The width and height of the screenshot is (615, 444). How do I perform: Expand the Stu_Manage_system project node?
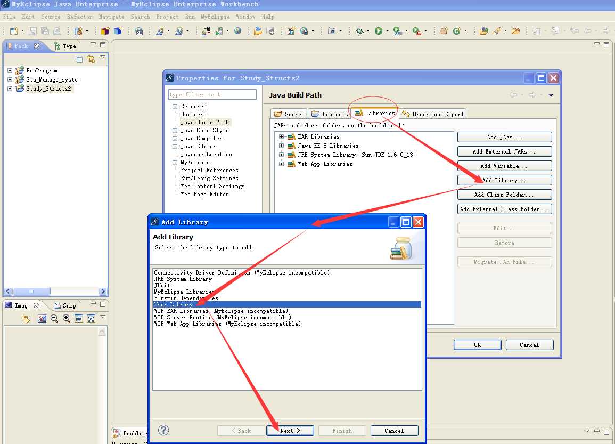coord(10,80)
